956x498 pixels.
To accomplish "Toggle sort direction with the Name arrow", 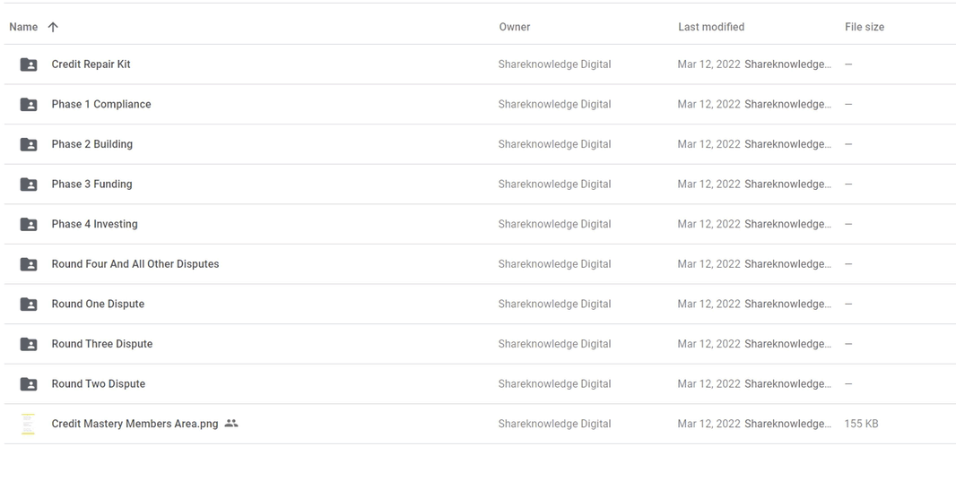I will tap(53, 27).
